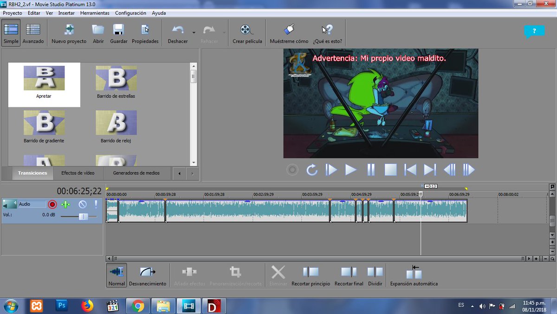Toggle loop playback in preview
The width and height of the screenshot is (557, 314).
click(312, 170)
